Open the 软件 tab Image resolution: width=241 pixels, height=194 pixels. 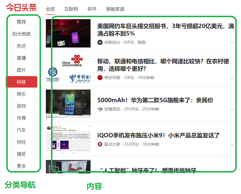[92, 9]
